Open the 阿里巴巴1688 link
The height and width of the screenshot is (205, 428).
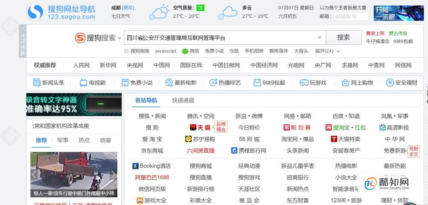(x=152, y=177)
